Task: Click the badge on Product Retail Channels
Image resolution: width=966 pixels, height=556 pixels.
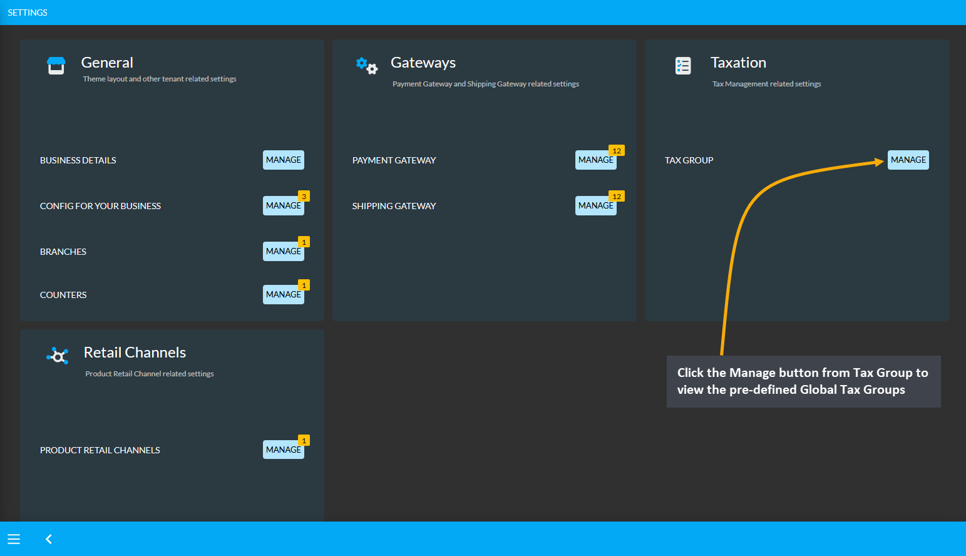Action: (304, 440)
